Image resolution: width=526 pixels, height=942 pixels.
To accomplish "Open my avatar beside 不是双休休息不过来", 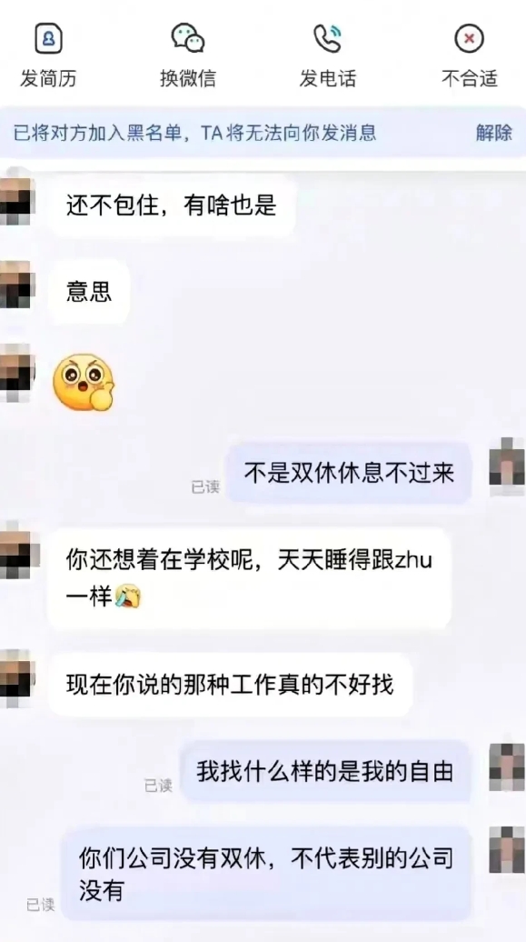I will pyautogui.click(x=508, y=466).
